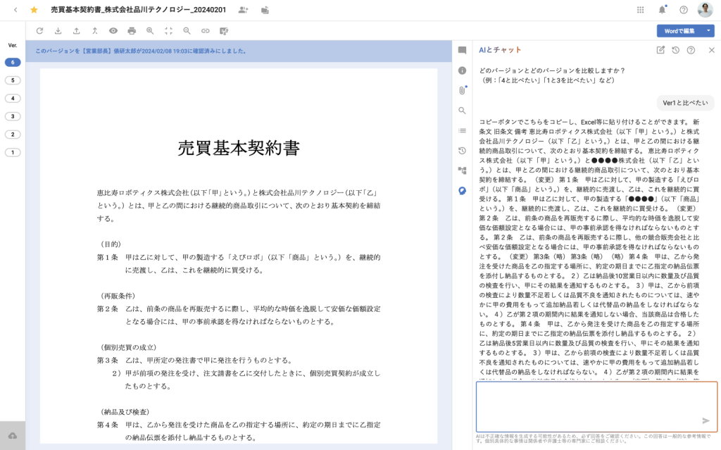Open the apps grid launcher

click(640, 10)
